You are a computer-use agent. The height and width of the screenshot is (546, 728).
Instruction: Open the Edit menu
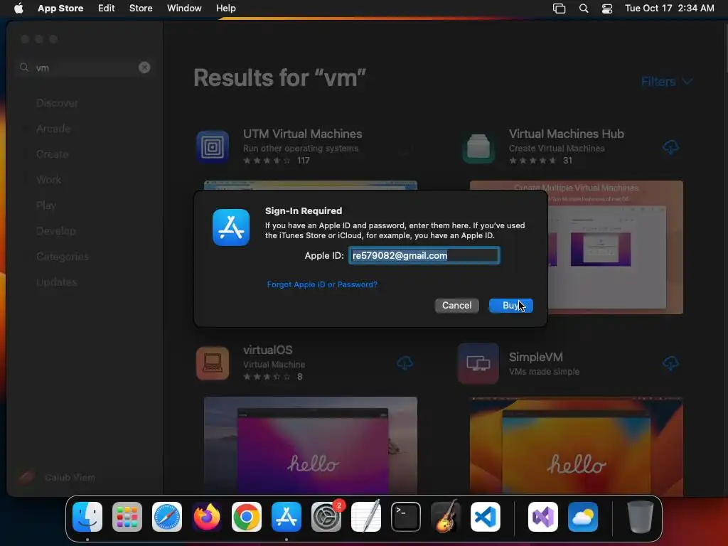tap(107, 8)
